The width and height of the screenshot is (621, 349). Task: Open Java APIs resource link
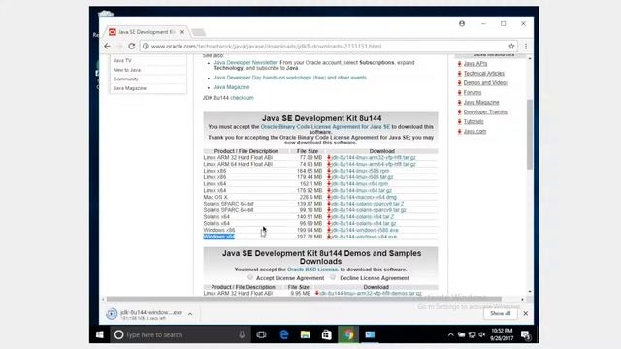[475, 64]
